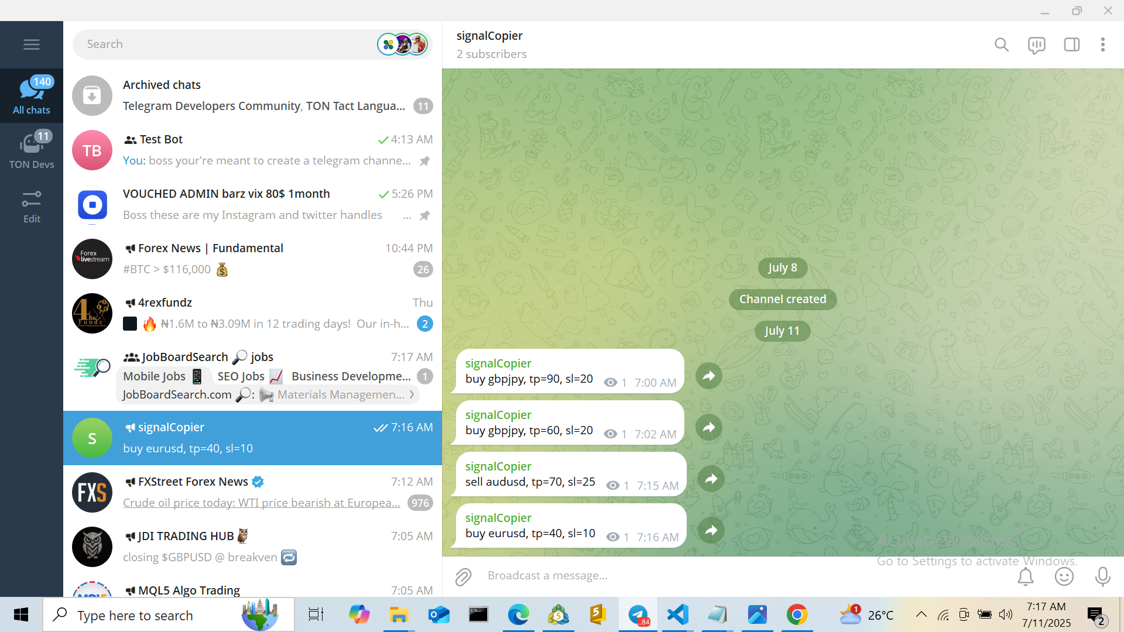Open the terminal app on taskbar
The image size is (1124, 632).
coord(478,615)
